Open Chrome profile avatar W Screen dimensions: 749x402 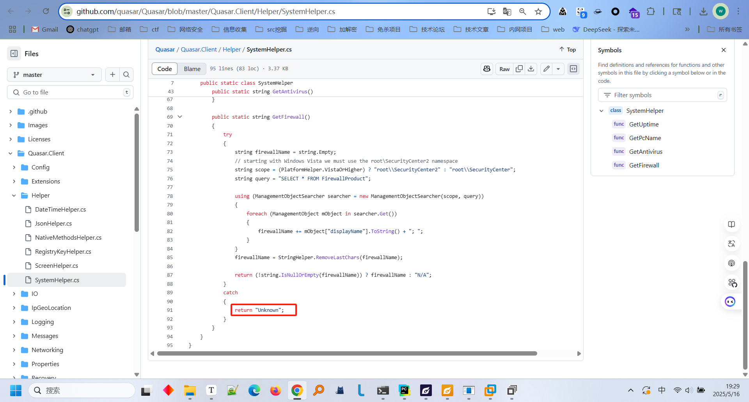(x=721, y=11)
